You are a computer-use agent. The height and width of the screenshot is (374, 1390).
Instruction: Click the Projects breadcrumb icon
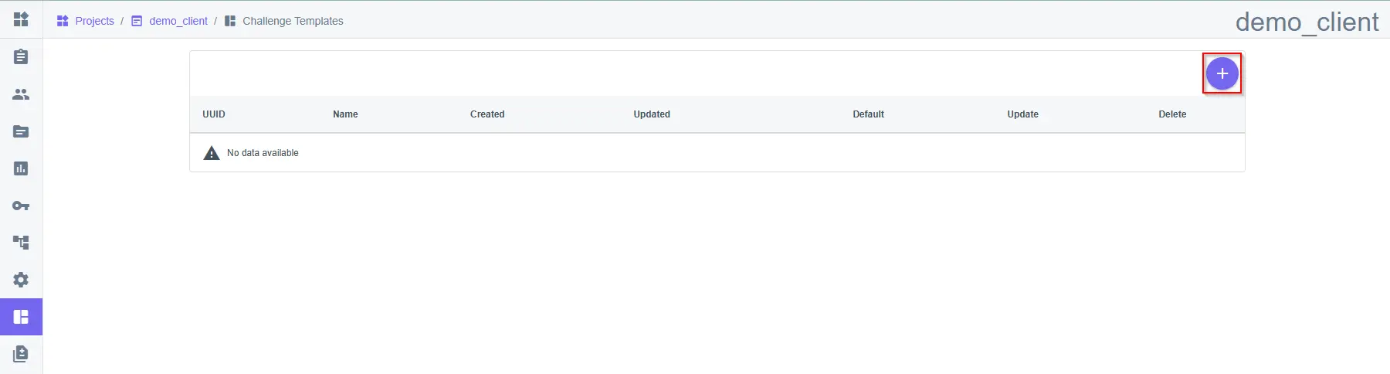(x=63, y=21)
